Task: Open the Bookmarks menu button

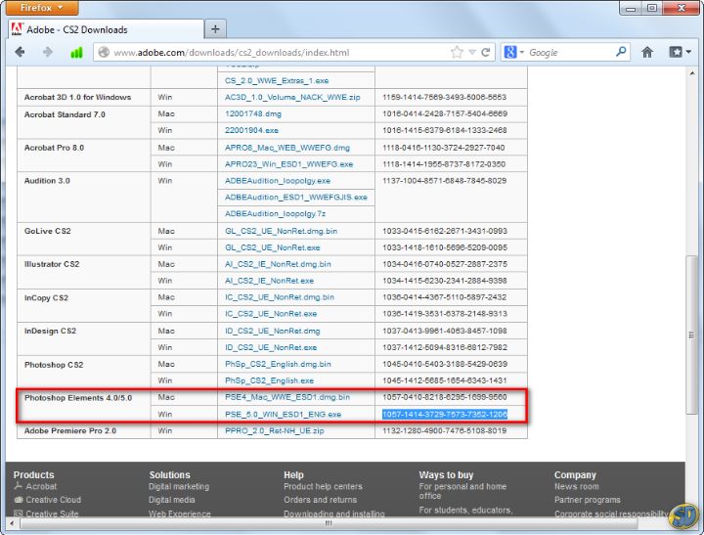Action: point(680,52)
